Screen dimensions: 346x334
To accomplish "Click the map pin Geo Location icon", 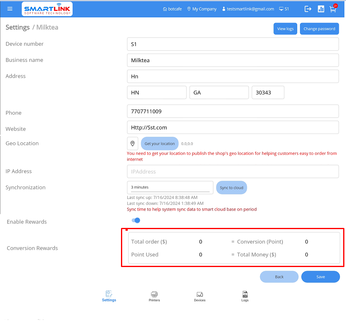I will 133,144.
